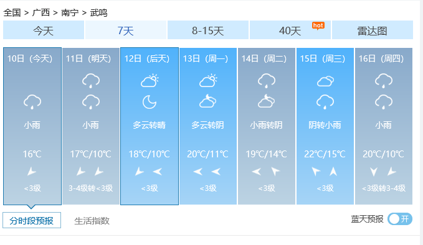The width and height of the screenshot is (423, 245).
Task: Open the 今天 forecast tab
Action: click(x=44, y=30)
